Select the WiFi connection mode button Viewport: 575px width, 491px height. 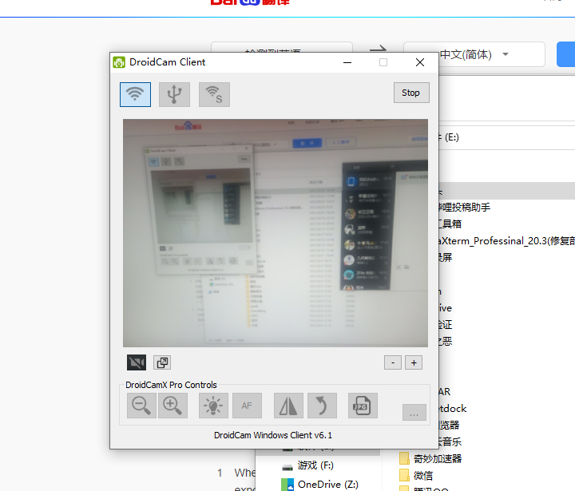pyautogui.click(x=136, y=94)
